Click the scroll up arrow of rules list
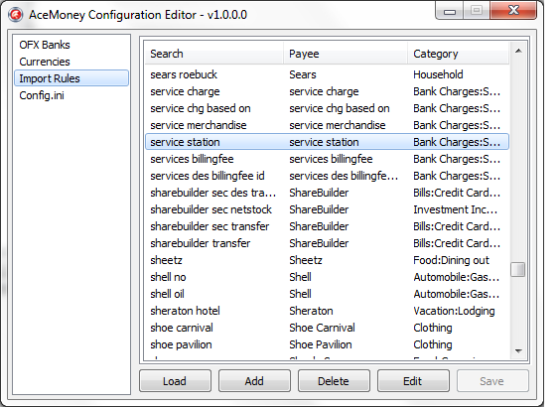The height and width of the screenshot is (407, 559). tap(518, 51)
